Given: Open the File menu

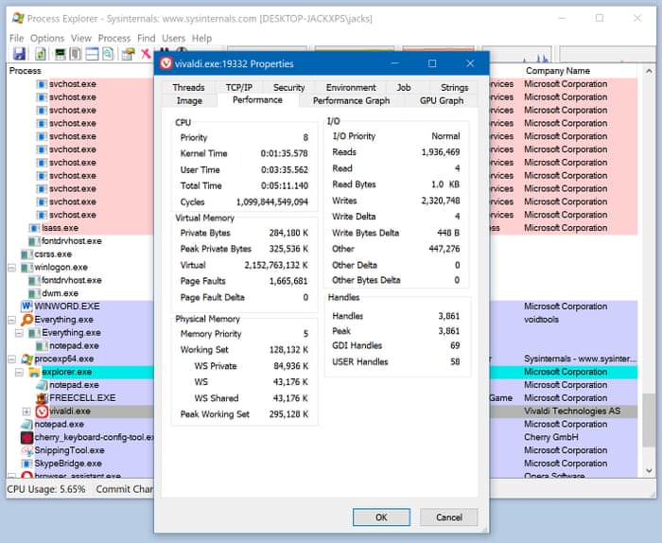Looking at the screenshot, I should coord(16,38).
